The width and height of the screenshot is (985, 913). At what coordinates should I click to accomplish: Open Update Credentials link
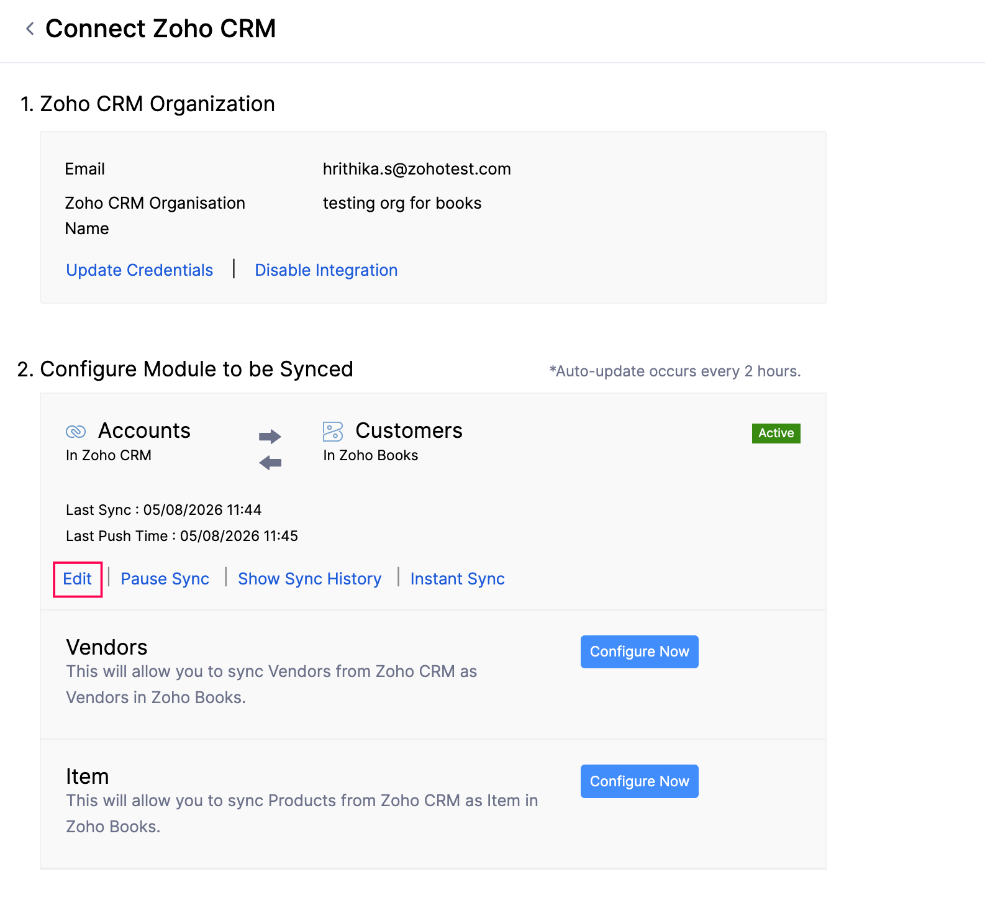coord(140,270)
